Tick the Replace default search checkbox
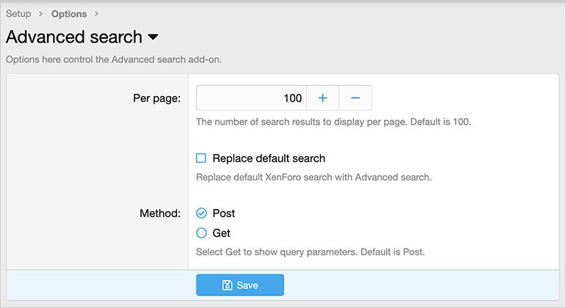 tap(201, 158)
